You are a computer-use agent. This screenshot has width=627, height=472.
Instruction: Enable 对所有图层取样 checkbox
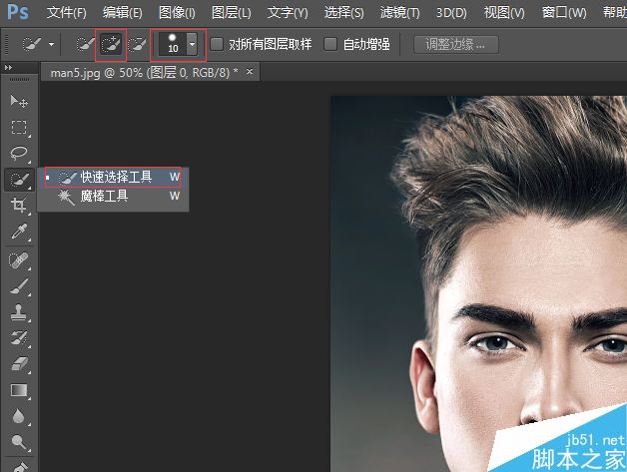tap(217, 44)
